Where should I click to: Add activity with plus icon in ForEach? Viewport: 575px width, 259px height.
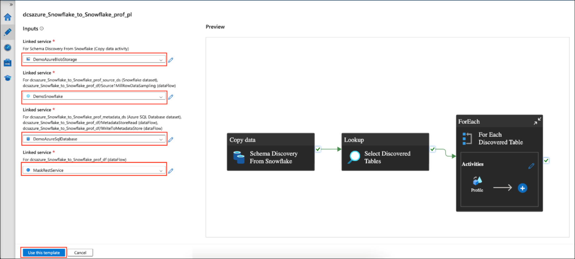click(522, 188)
